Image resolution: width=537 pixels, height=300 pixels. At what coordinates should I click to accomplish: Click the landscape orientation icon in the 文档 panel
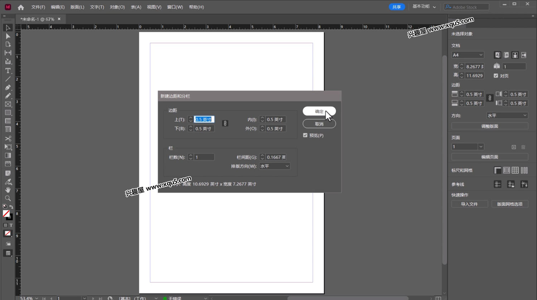point(523,55)
